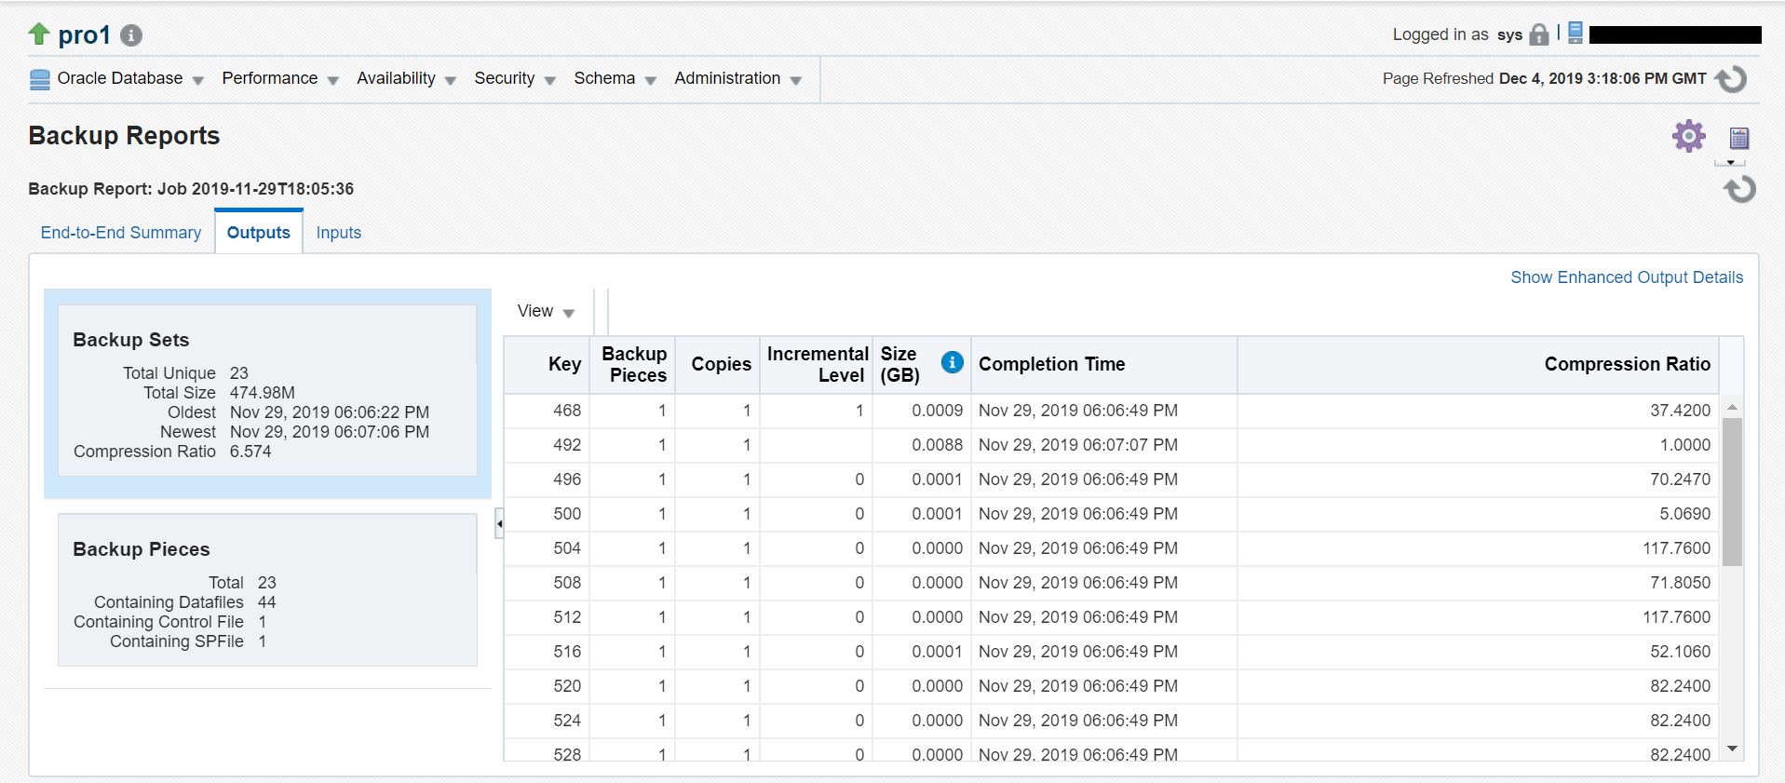Viewport: 1785px width, 783px height.
Task: Click the table scrollbar down arrow
Action: pyautogui.click(x=1732, y=749)
